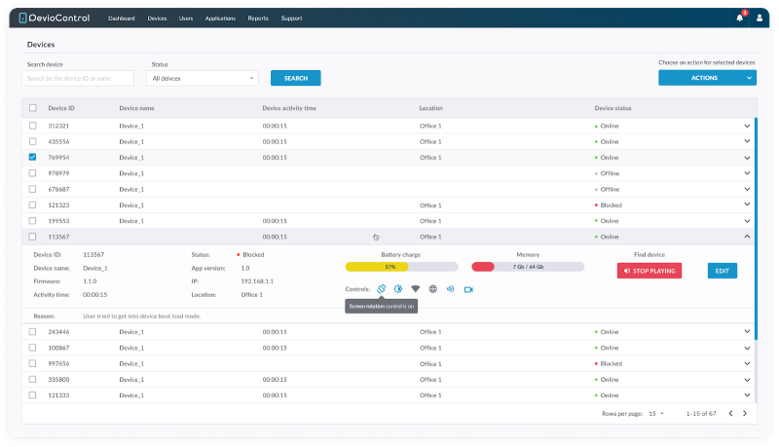The height and width of the screenshot is (447, 779).
Task: Toggle the Wi-Fi control icon
Action: [416, 289]
